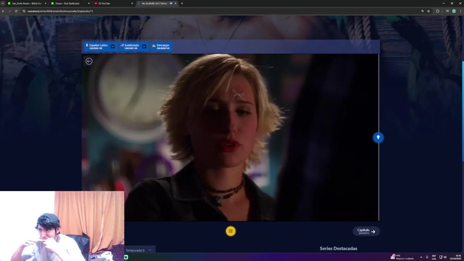Open the volume control in system tray
The height and width of the screenshot is (261, 464).
pos(445,257)
